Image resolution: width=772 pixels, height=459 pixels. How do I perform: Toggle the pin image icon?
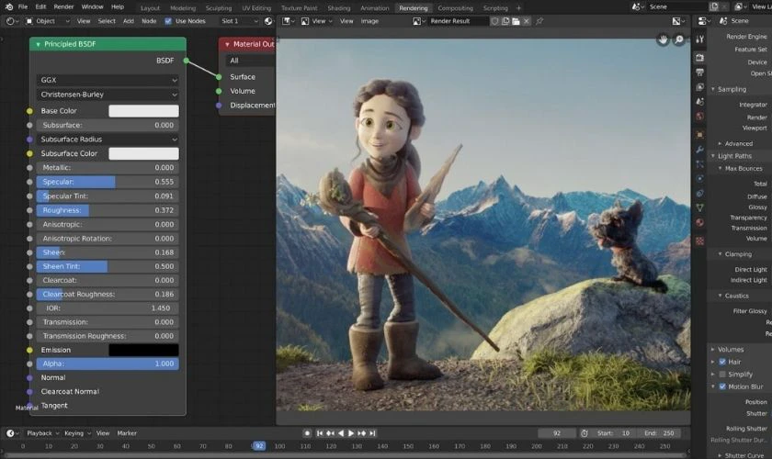[x=539, y=21]
